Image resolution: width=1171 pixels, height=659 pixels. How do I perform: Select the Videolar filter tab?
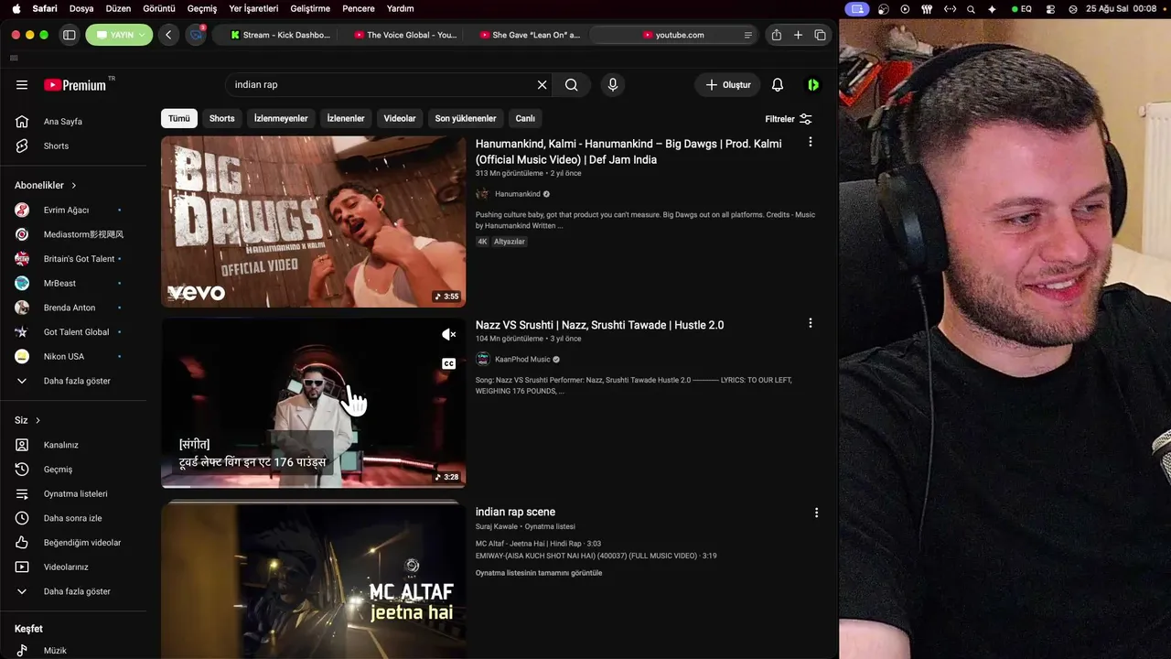[x=400, y=118]
